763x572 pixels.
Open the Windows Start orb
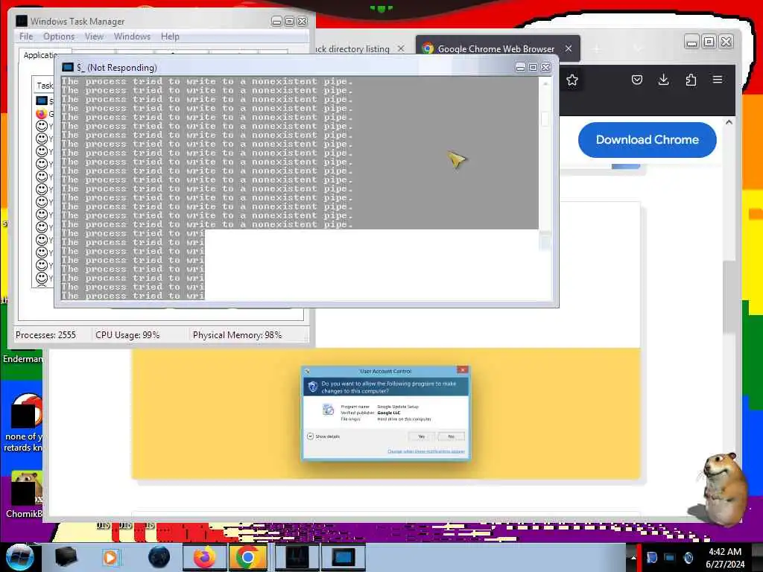click(19, 557)
